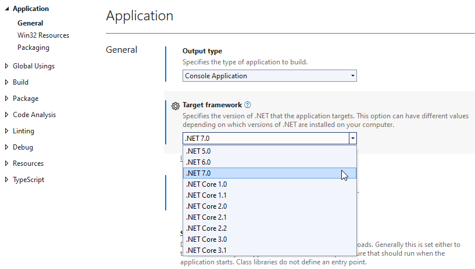475x269 pixels.
Task: Click the General section heading
Action: [122, 50]
